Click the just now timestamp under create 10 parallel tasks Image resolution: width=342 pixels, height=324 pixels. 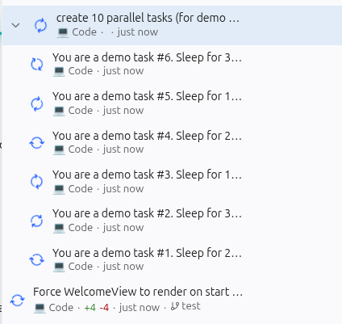point(138,32)
